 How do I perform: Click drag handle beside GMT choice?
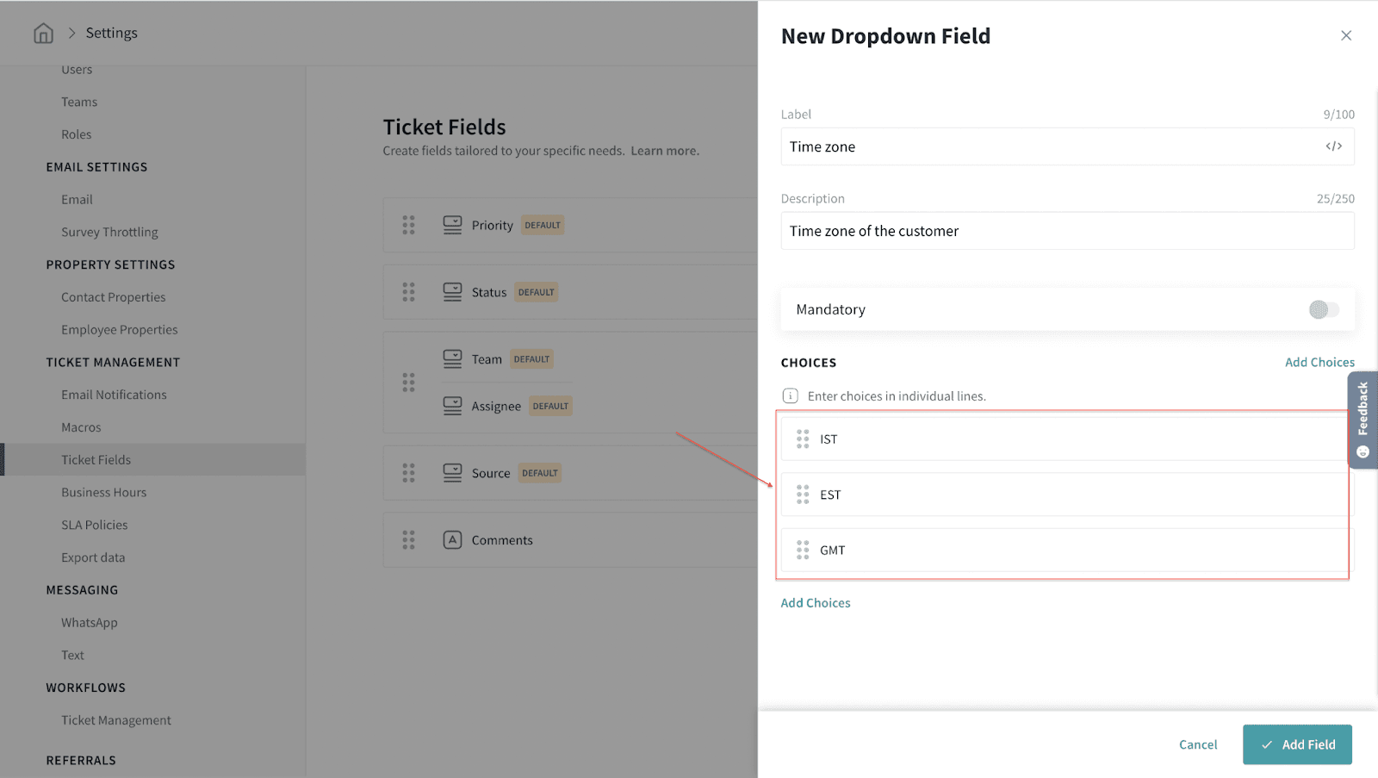pyautogui.click(x=803, y=550)
